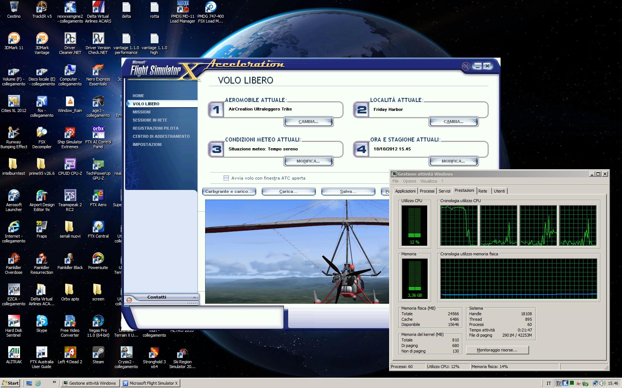Open FTX AI Control Panel icon
Image resolution: width=622 pixels, height=388 pixels.
[x=98, y=137]
